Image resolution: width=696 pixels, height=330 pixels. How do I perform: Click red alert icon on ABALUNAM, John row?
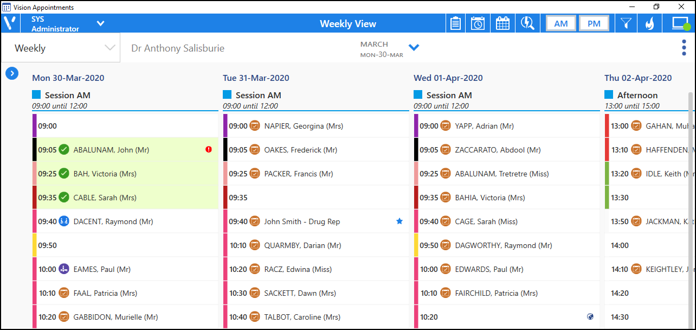click(209, 150)
